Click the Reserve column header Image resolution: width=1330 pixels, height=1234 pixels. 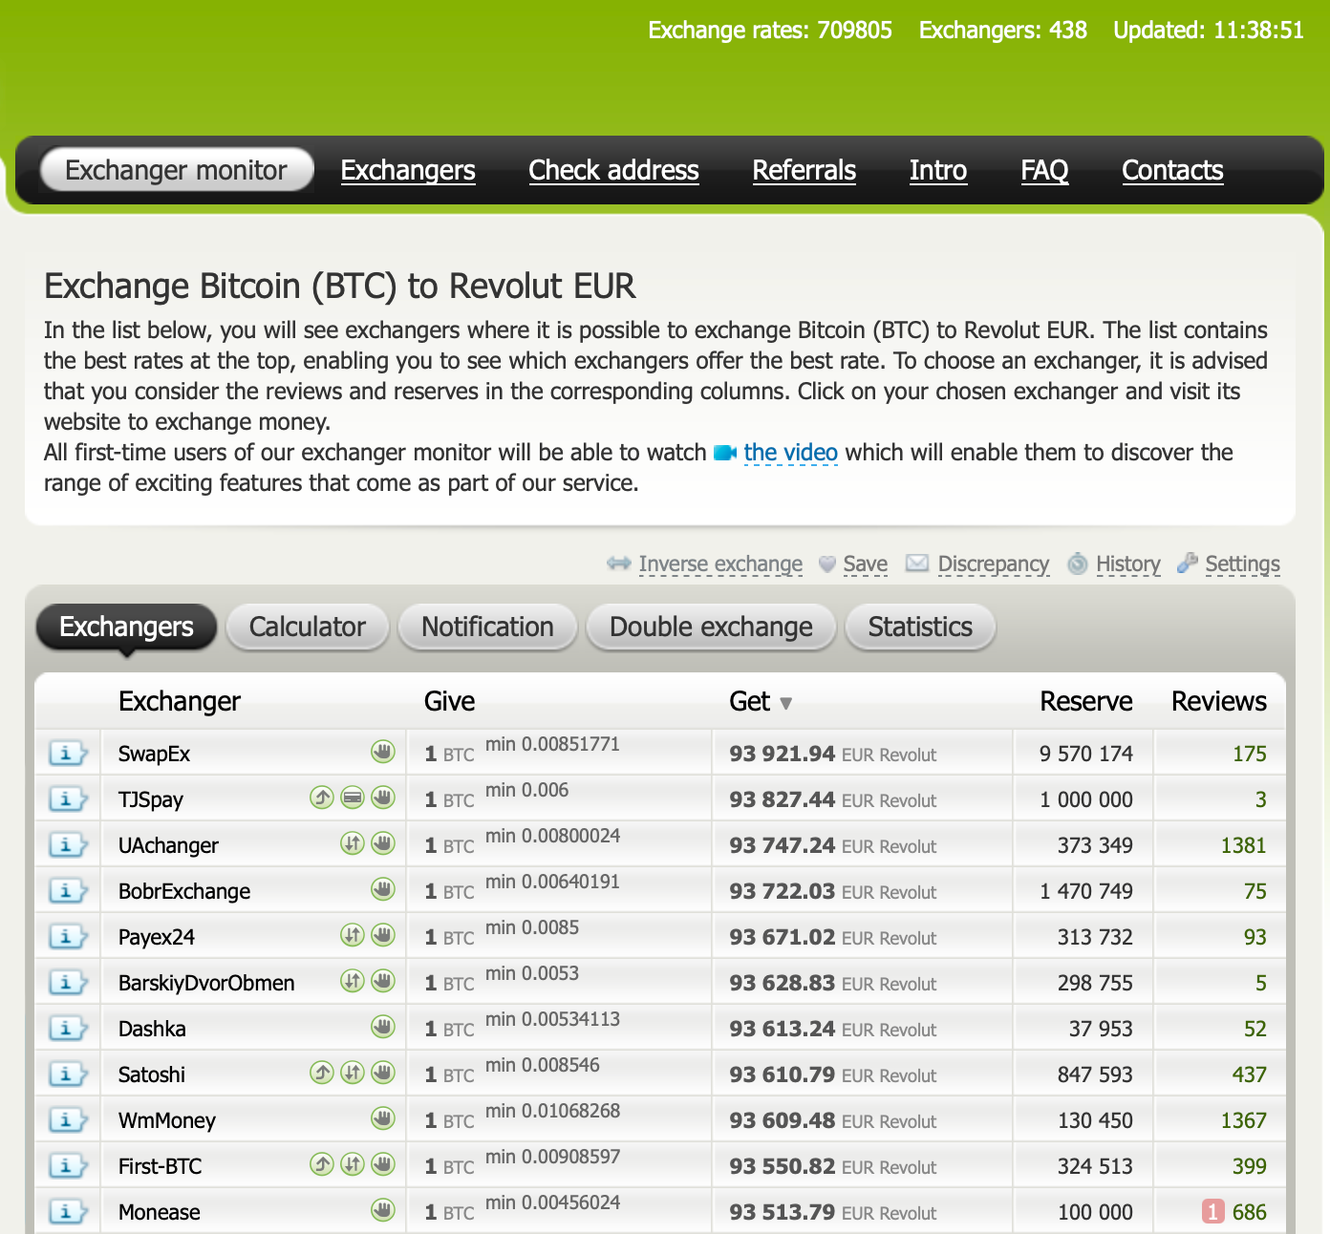[1085, 702]
